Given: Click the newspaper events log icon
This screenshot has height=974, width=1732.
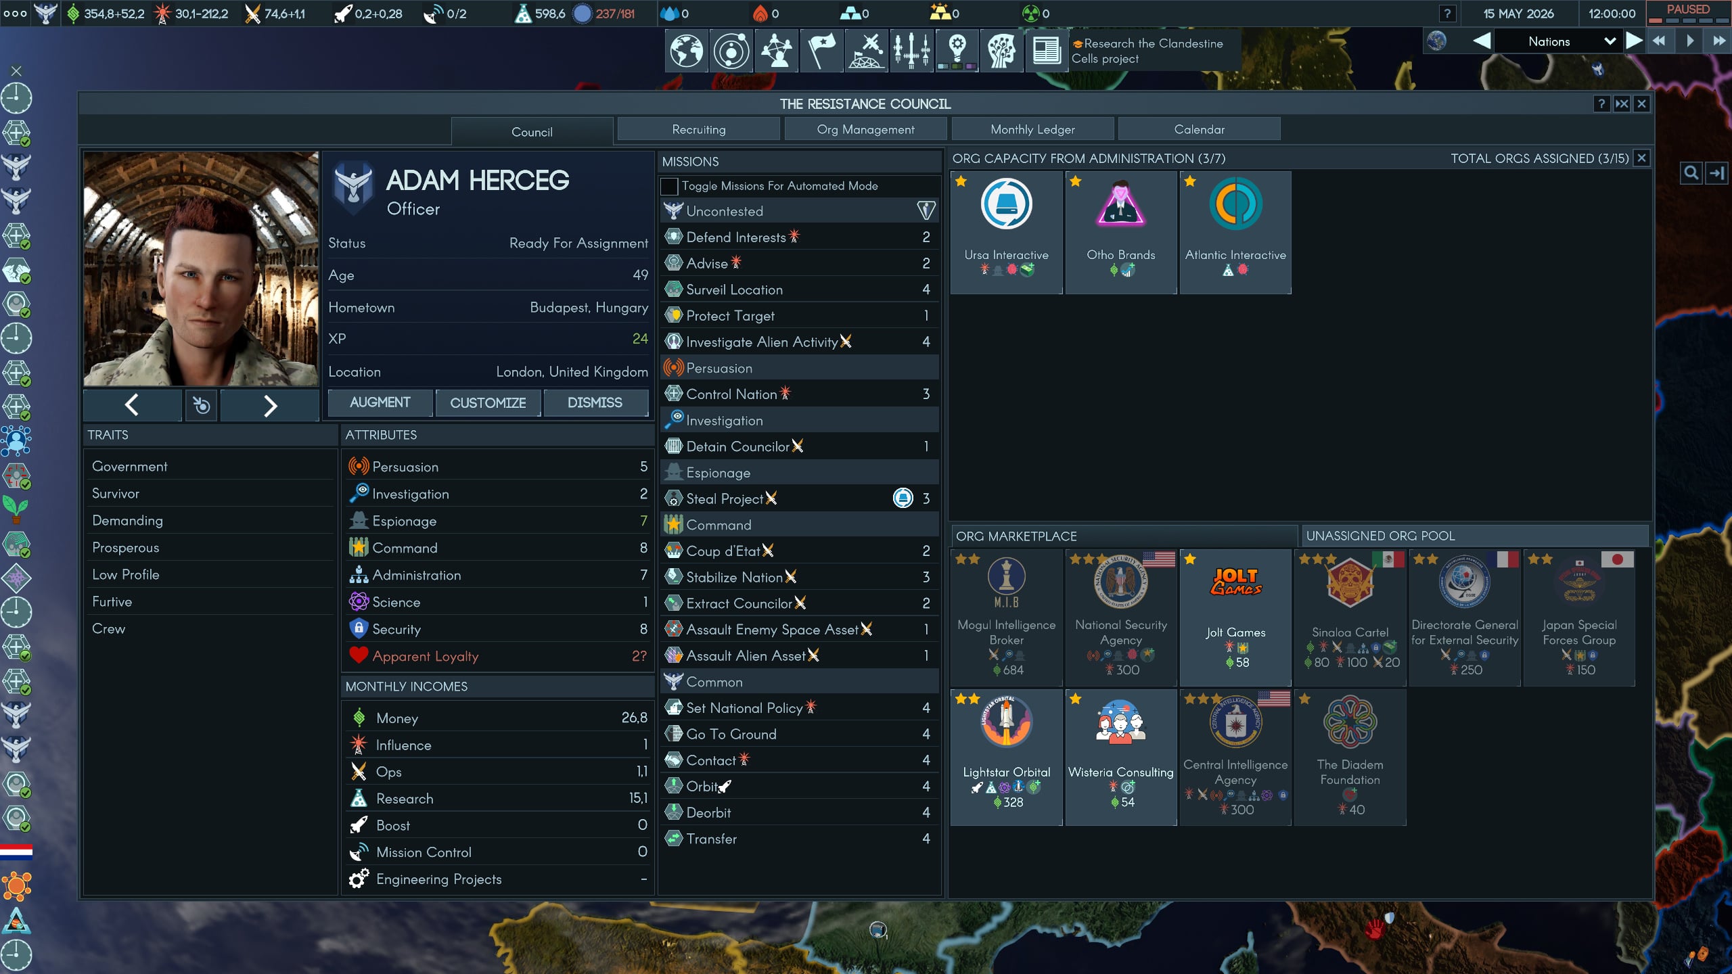Looking at the screenshot, I should coord(1046,51).
